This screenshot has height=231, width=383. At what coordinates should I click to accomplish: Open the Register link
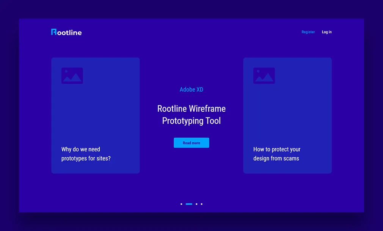[x=308, y=32]
